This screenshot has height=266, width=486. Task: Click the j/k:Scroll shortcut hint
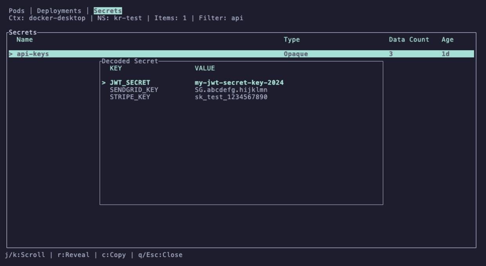point(25,255)
